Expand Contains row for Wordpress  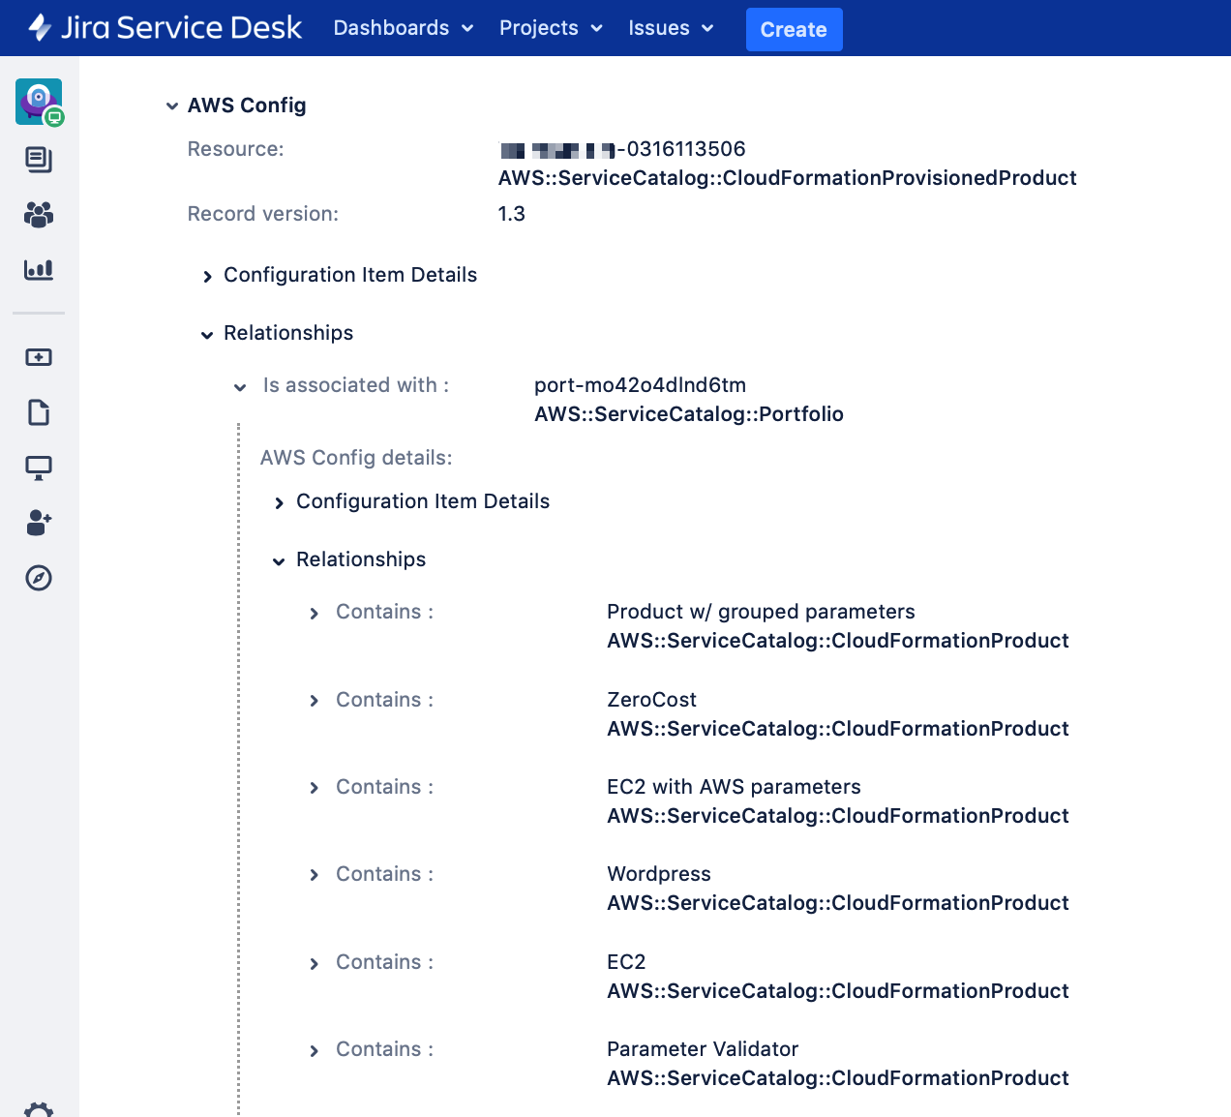pos(314,875)
